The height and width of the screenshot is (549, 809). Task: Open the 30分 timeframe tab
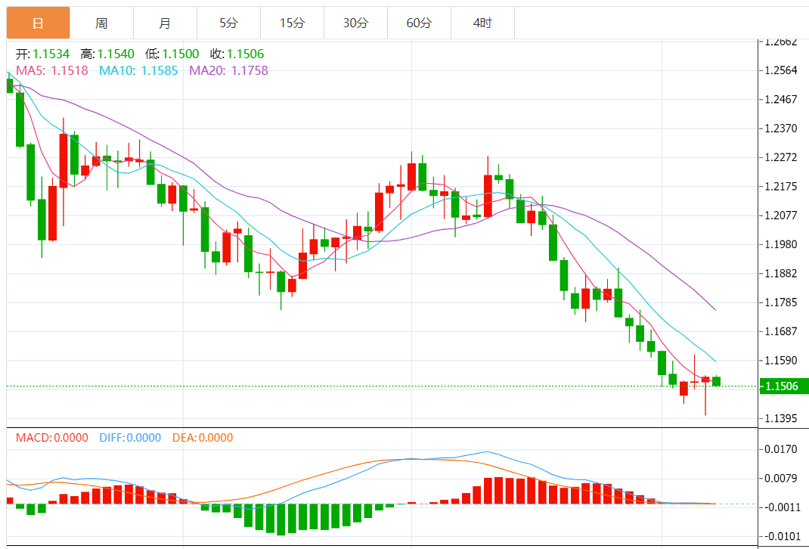click(355, 23)
